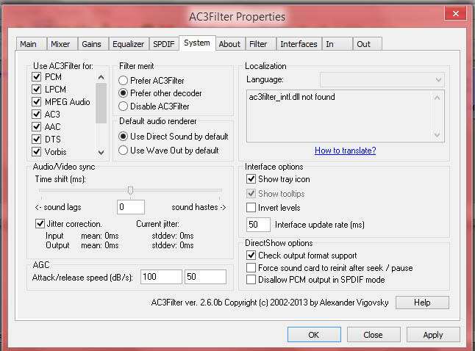475x351 pixels.
Task: Switch to the Main tab
Action: (31, 44)
